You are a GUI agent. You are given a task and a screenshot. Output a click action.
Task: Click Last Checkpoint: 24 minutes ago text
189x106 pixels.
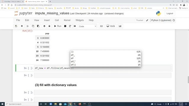(87, 14)
